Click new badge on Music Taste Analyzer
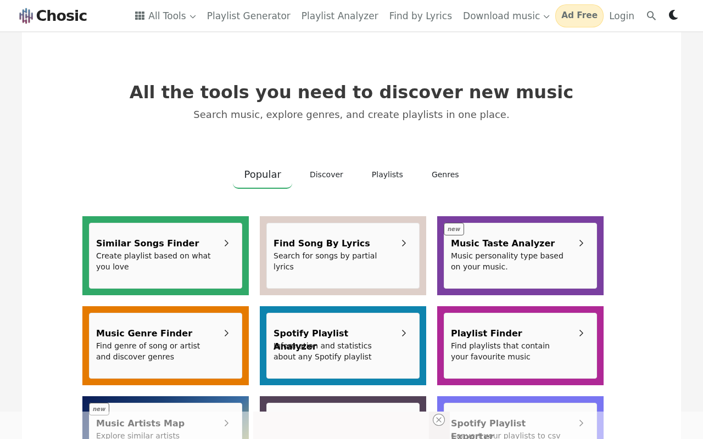 click(454, 229)
